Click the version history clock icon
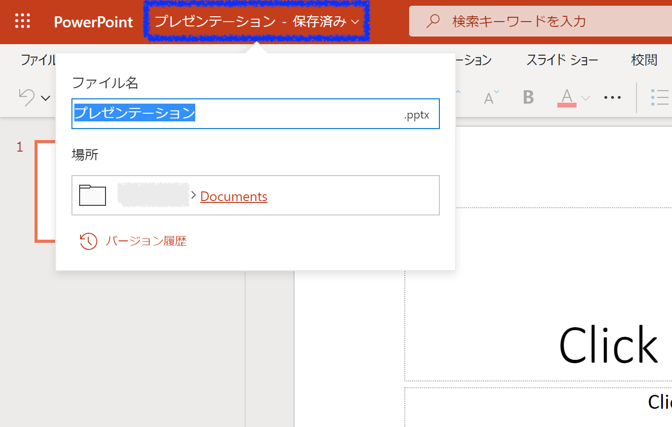The image size is (672, 427). coord(89,241)
